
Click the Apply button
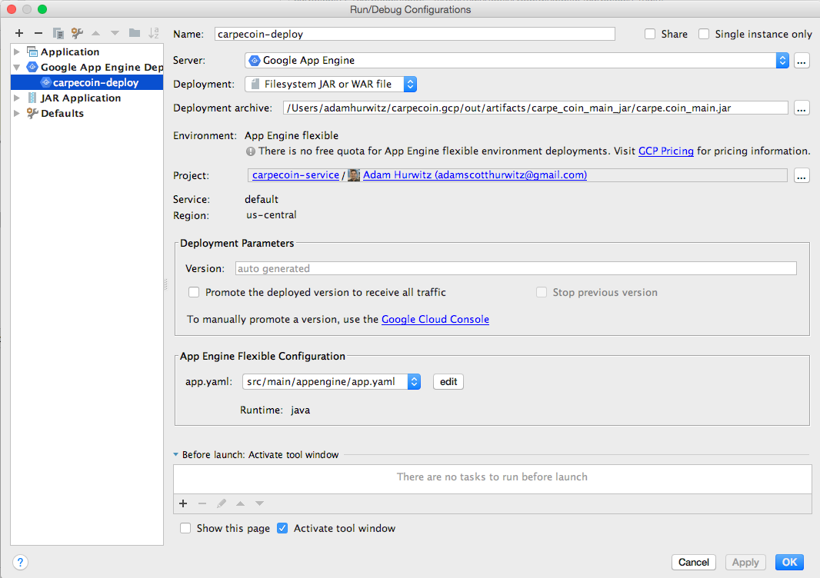(745, 563)
